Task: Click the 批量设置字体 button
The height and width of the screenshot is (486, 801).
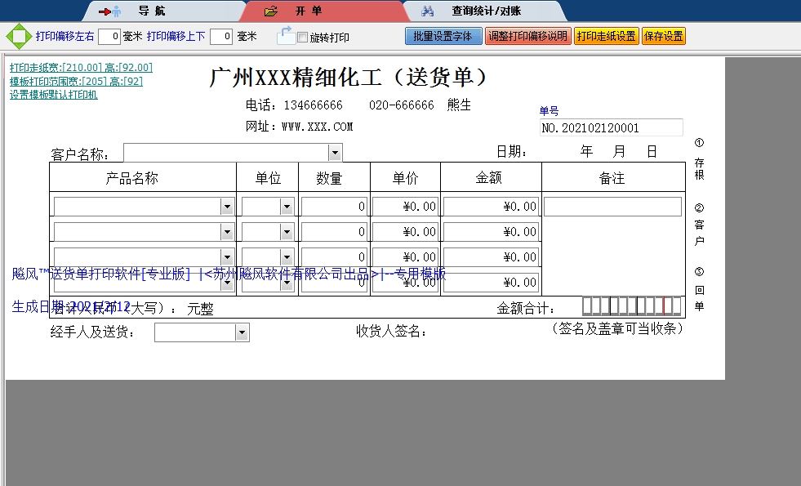Action: coord(443,36)
